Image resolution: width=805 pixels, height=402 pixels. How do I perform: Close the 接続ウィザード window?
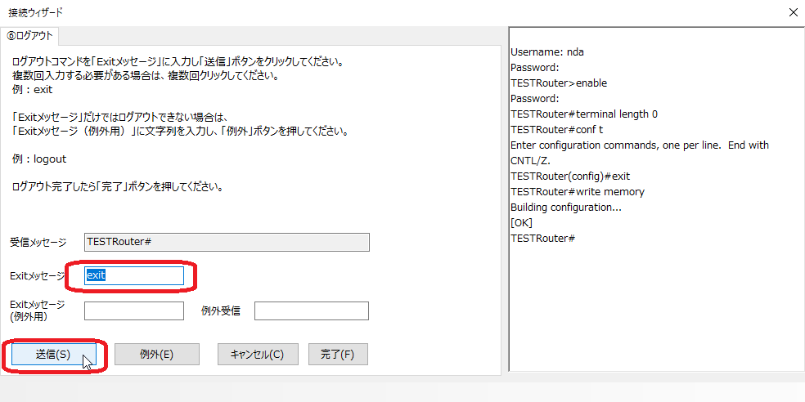[x=792, y=12]
